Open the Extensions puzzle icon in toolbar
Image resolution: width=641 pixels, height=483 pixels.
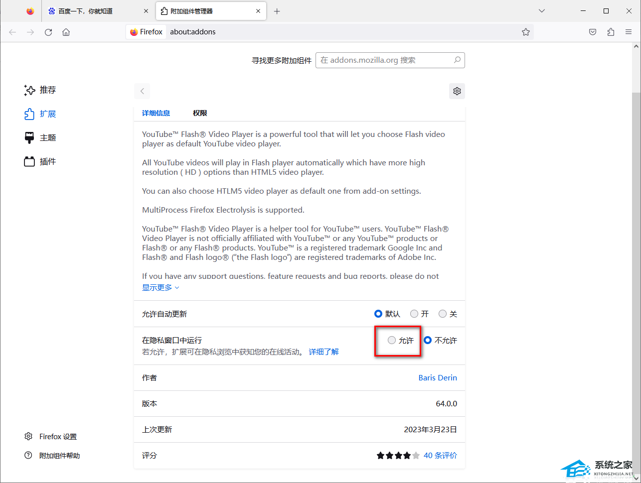611,32
